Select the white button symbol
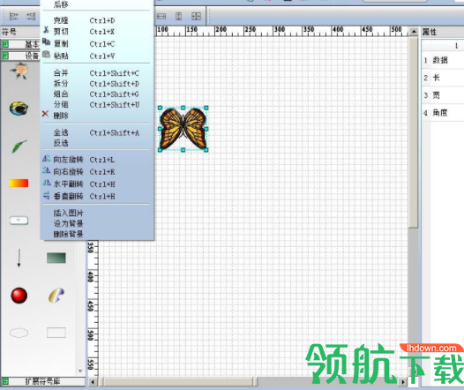This screenshot has height=390, width=464. coord(19,221)
